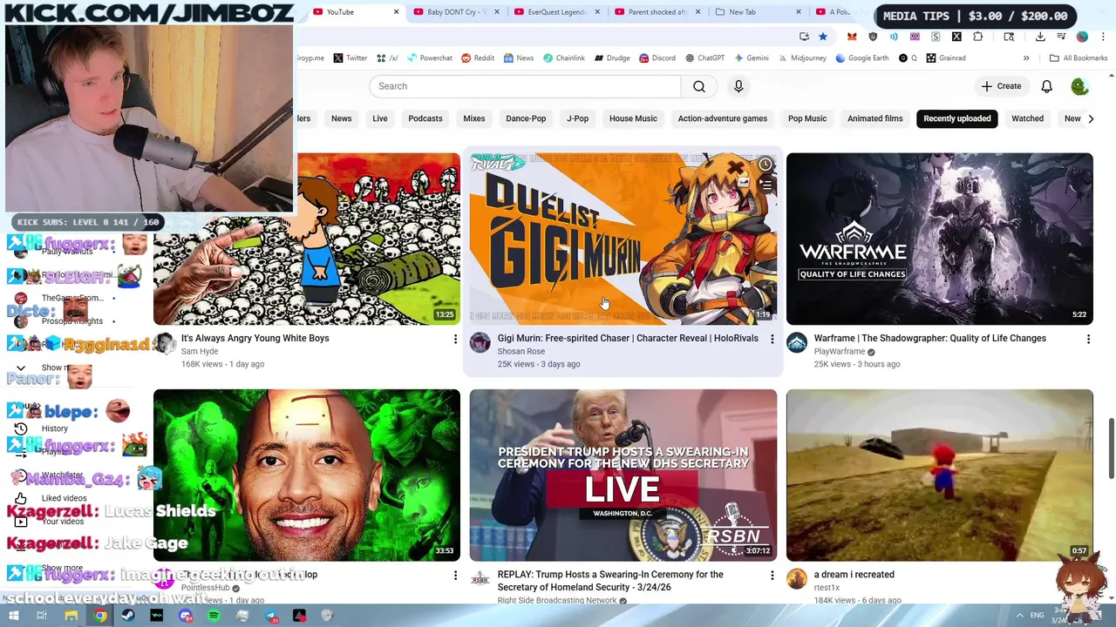Open the ChatGPT bookmark
This screenshot has width=1116, height=627.
[x=705, y=58]
